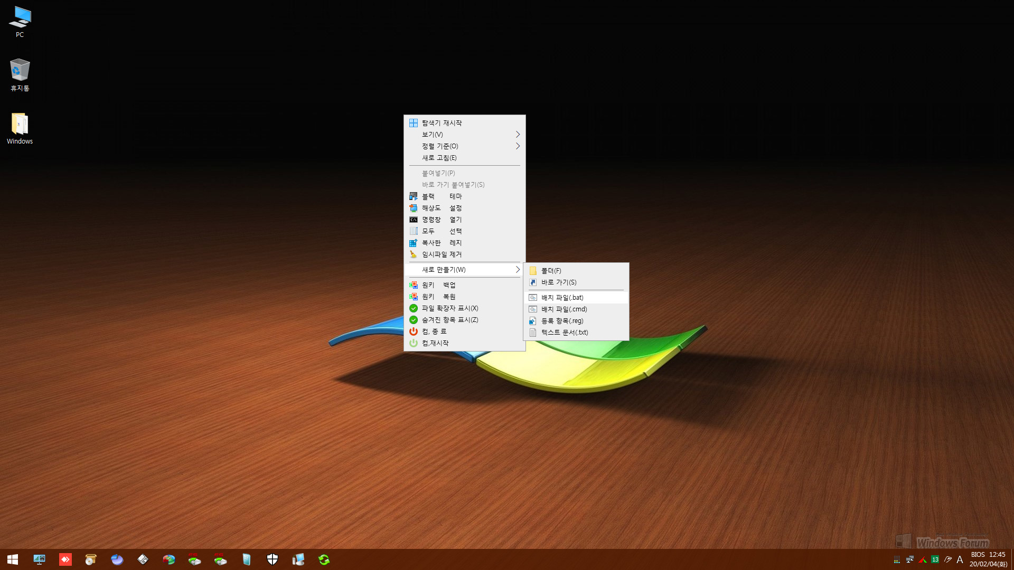The image size is (1014, 570).
Task: Open the box with disc taskbar icon
Action: pos(91,559)
